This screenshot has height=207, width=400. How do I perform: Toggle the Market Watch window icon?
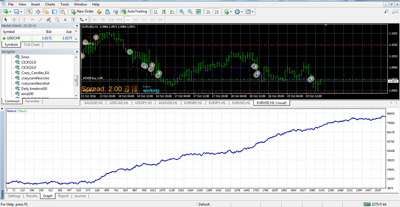pos(31,11)
